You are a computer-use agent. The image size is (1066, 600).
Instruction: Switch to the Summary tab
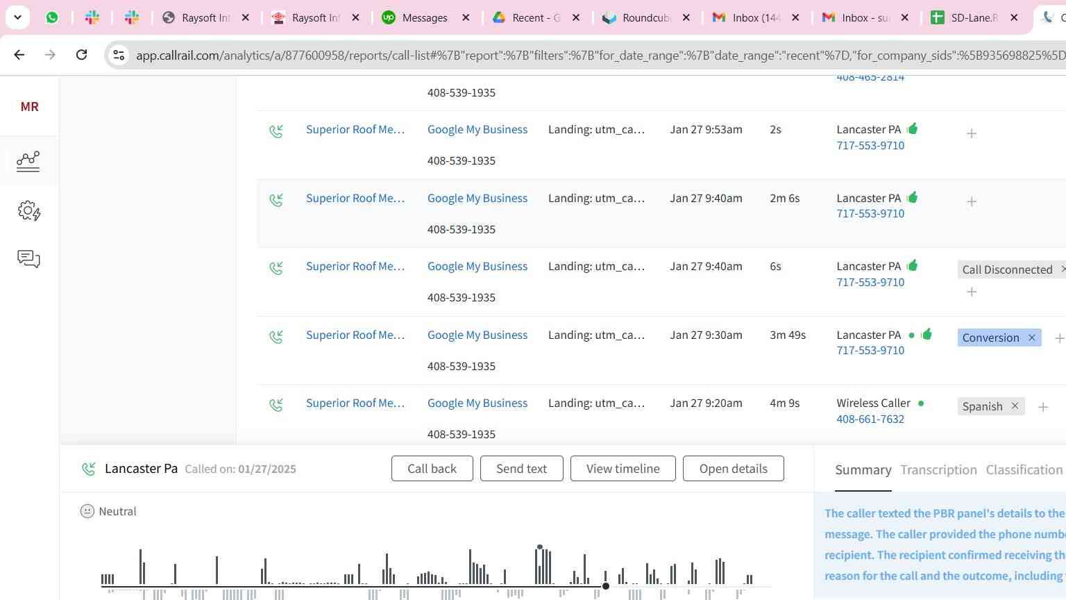click(863, 470)
